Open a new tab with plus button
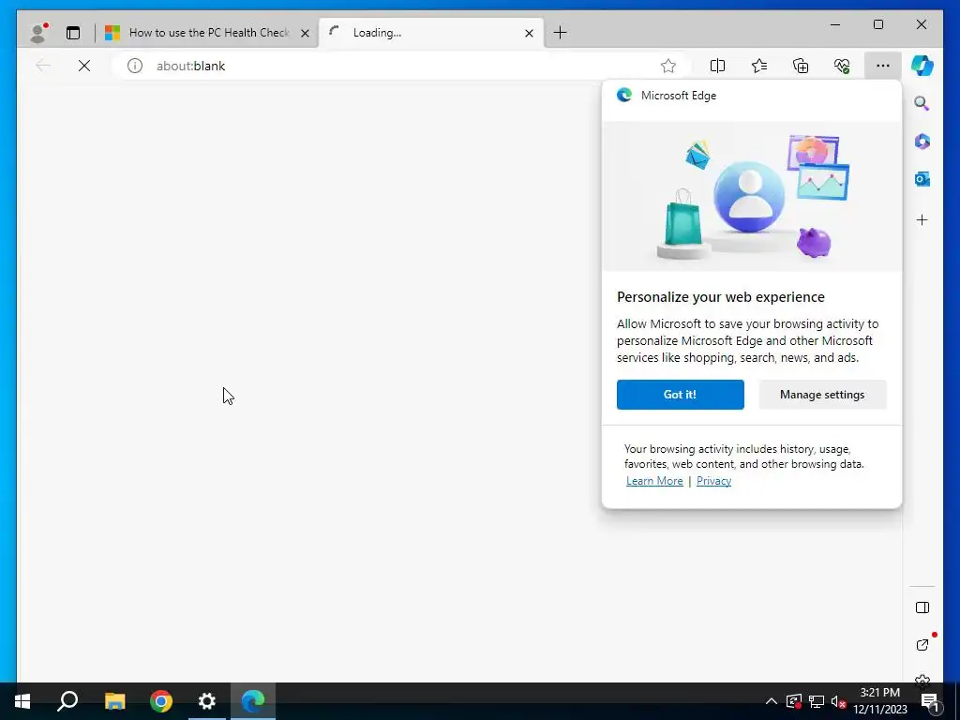Image resolution: width=960 pixels, height=720 pixels. coord(560,33)
